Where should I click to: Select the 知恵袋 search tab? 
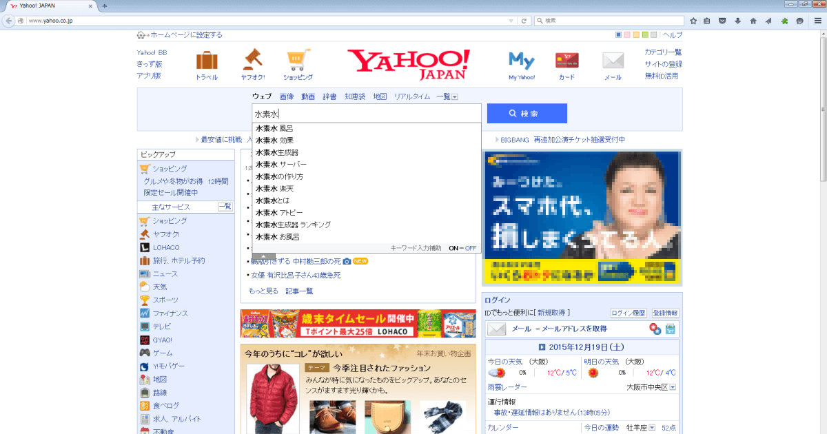[x=355, y=96]
